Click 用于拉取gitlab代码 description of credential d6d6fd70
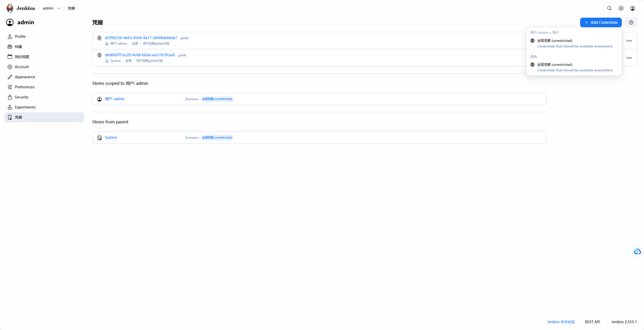This screenshot has width=644, height=330. 149,61
